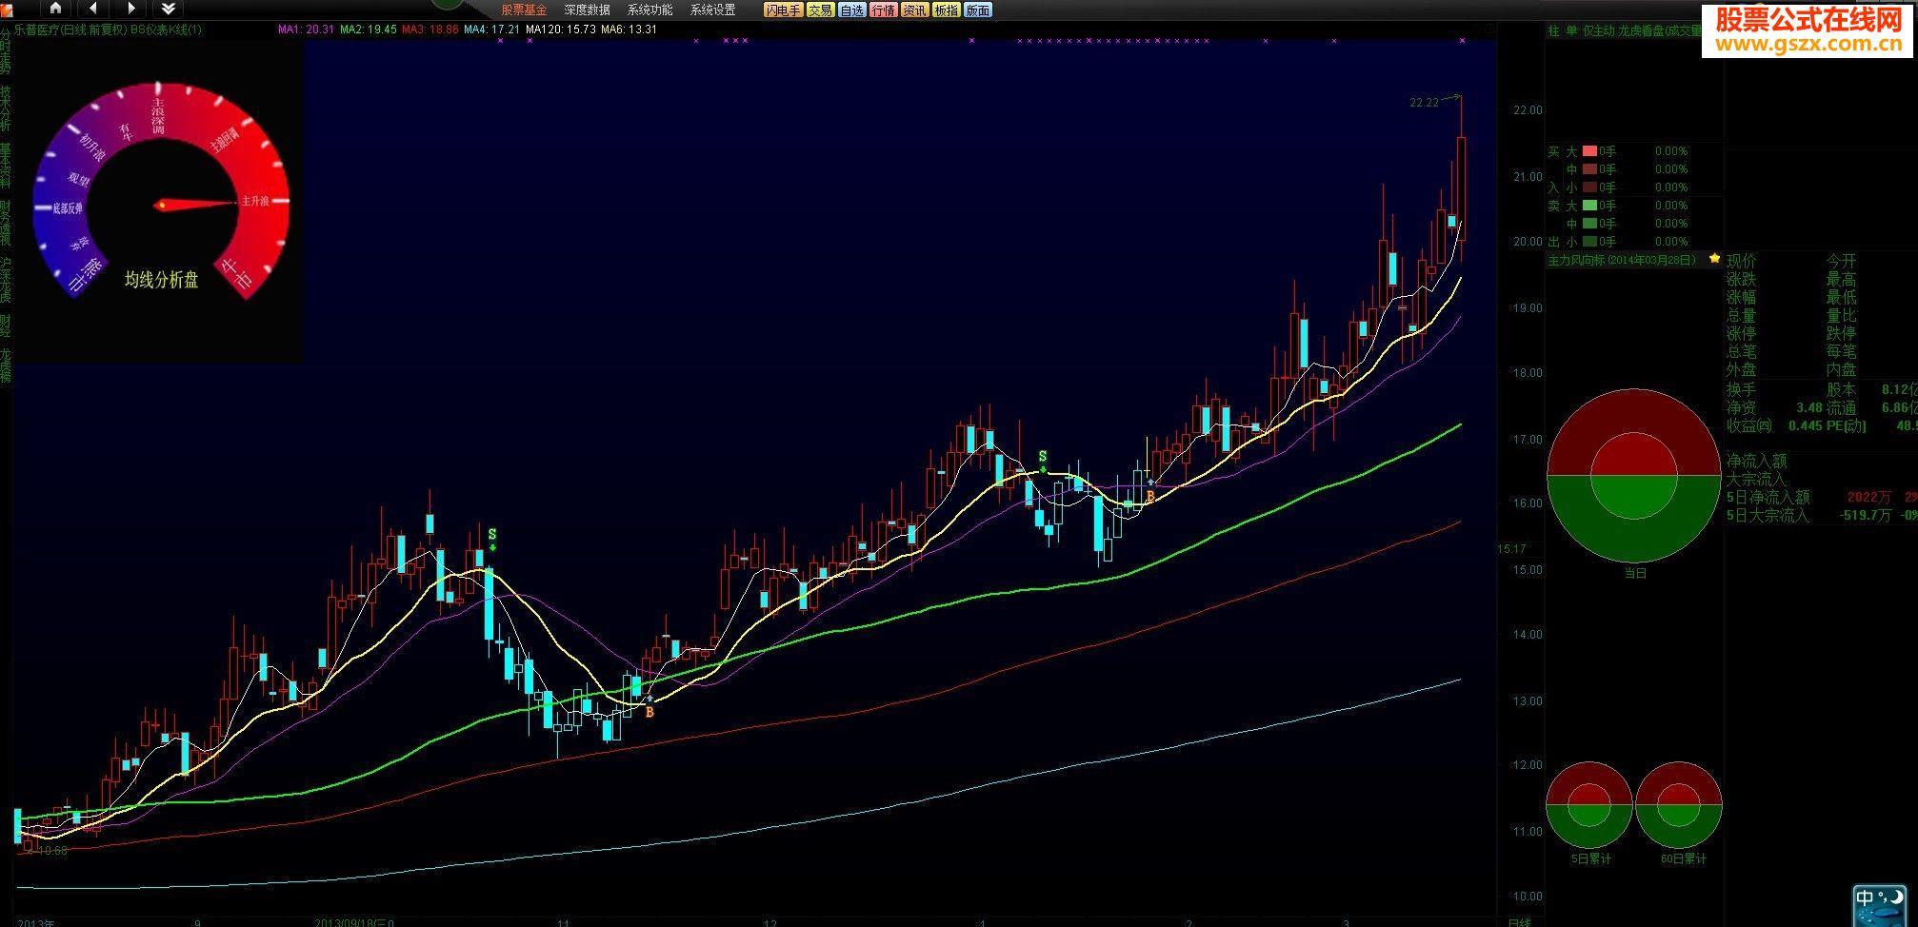
Task: Click the buy-medium (中) dark red swatch
Action: [1589, 169]
